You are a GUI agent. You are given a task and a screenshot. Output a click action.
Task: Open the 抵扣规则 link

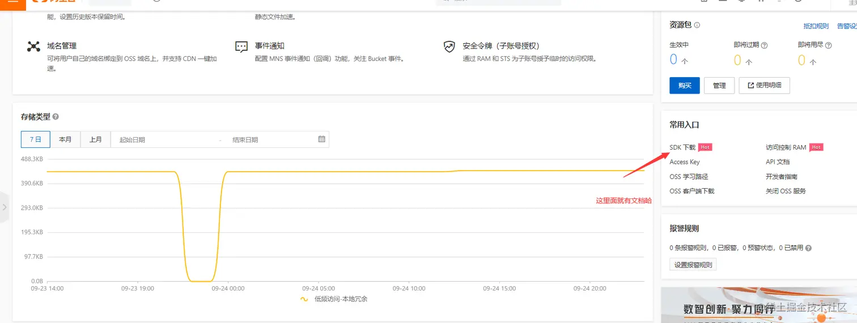click(816, 26)
